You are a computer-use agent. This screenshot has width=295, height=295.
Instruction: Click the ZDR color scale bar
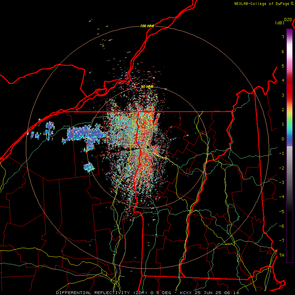click(289, 146)
